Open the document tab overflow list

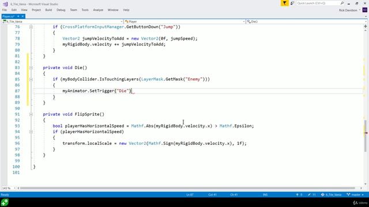click(x=366, y=17)
